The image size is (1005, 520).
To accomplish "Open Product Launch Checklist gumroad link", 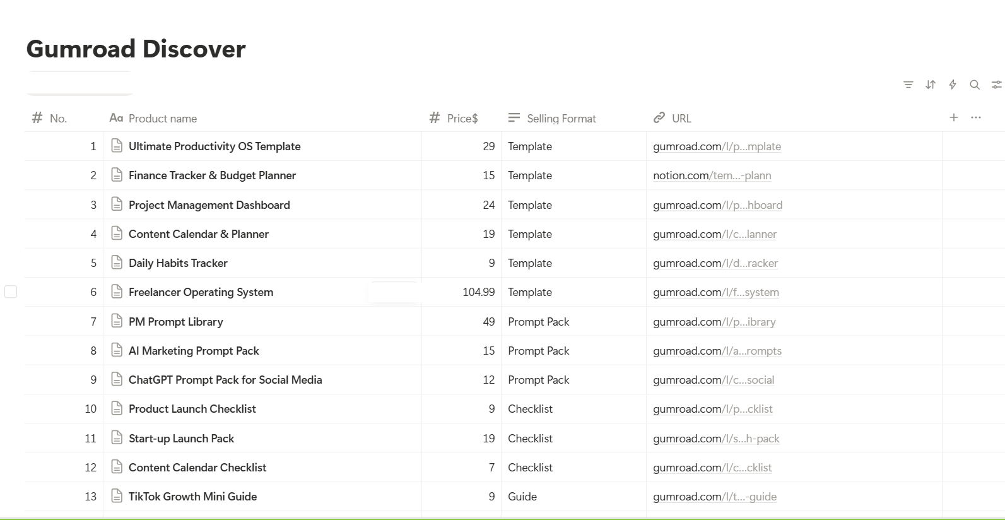I will pyautogui.click(x=712, y=409).
